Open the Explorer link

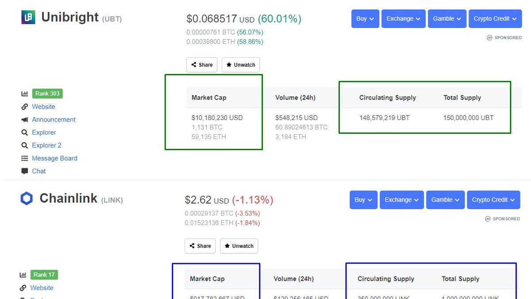[x=44, y=132]
